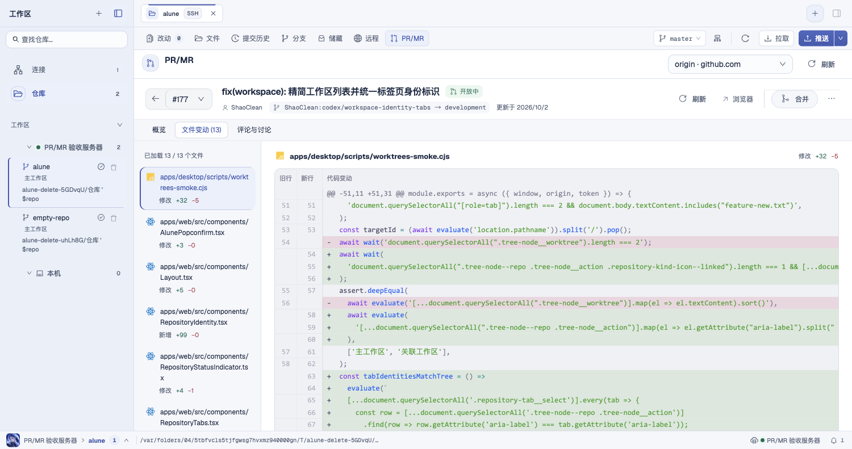Viewport: 852px width, 449px height.
Task: Open the more options ellipsis menu
Action: pyautogui.click(x=832, y=99)
